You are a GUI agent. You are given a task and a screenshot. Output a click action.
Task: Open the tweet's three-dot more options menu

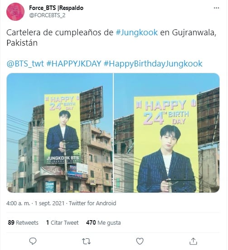[x=216, y=8]
